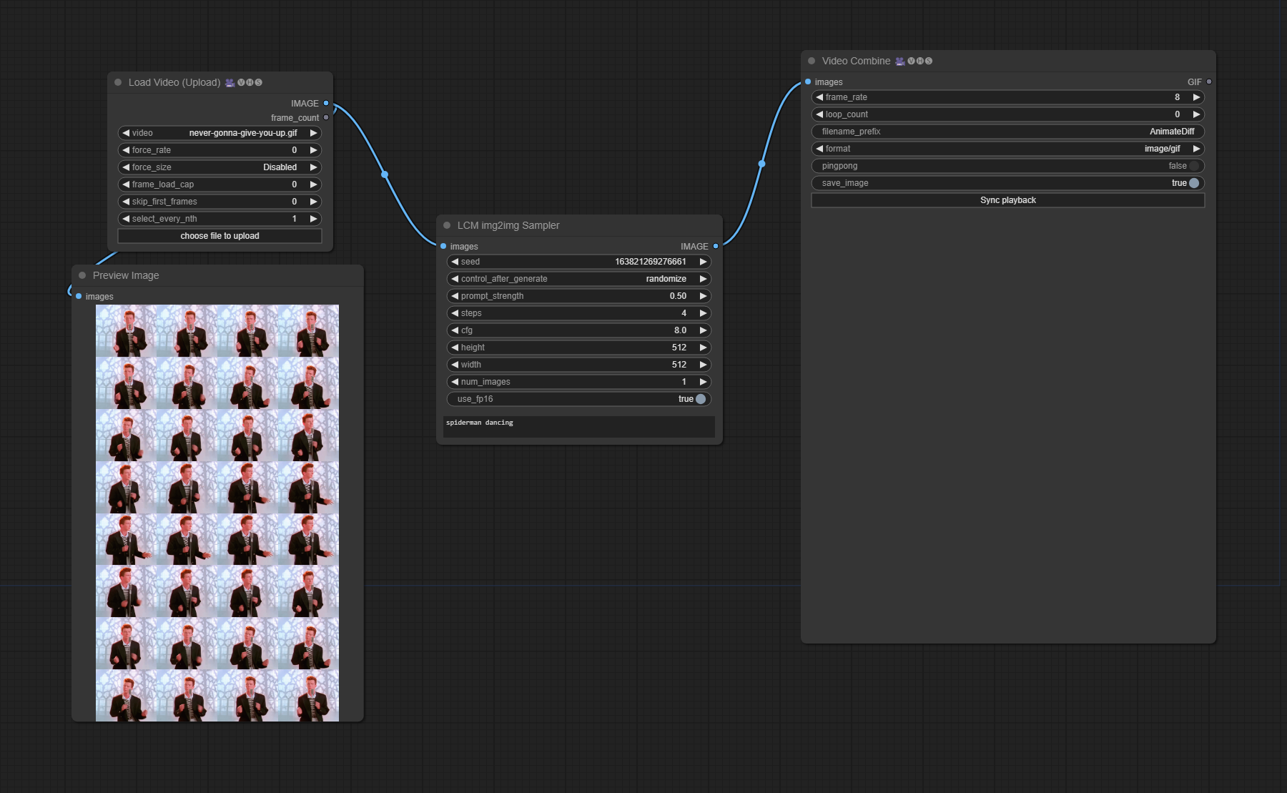
Task: Click the images input port on Preview Image
Action: click(x=79, y=296)
